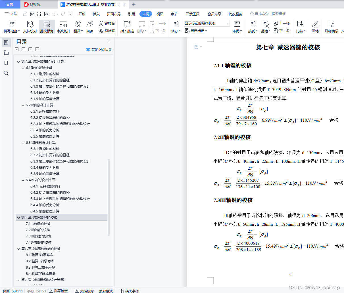The image size is (344, 293).
Task: Collapse the 第七章 减速器键的校核 outline section
Action: tap(18, 217)
